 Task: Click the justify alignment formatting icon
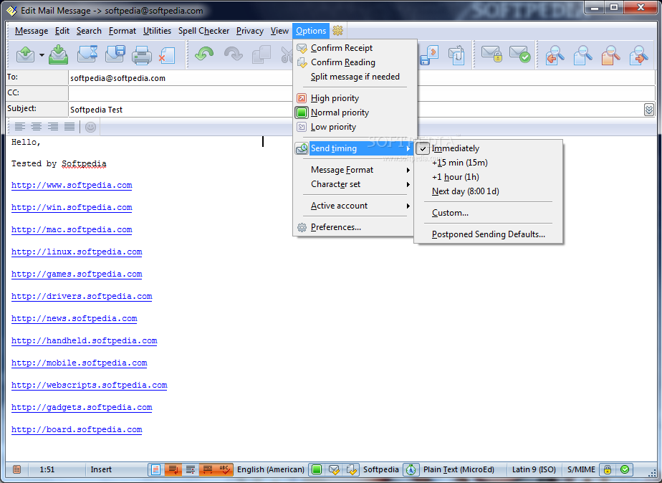click(69, 126)
